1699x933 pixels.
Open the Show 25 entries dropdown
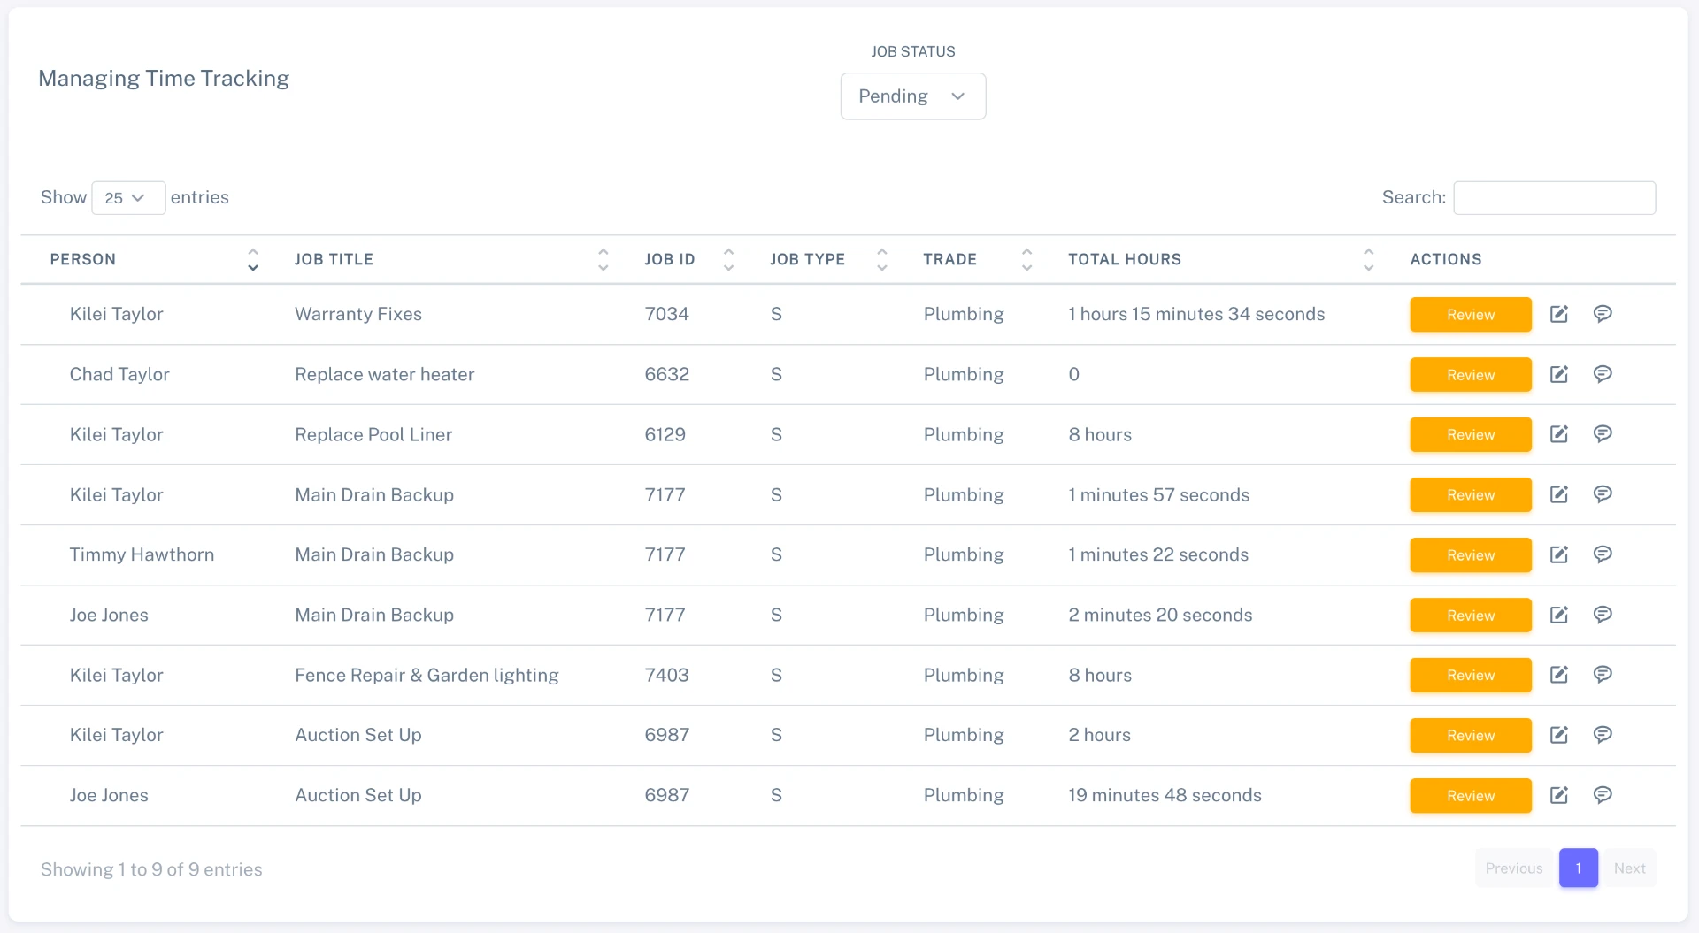click(x=128, y=197)
